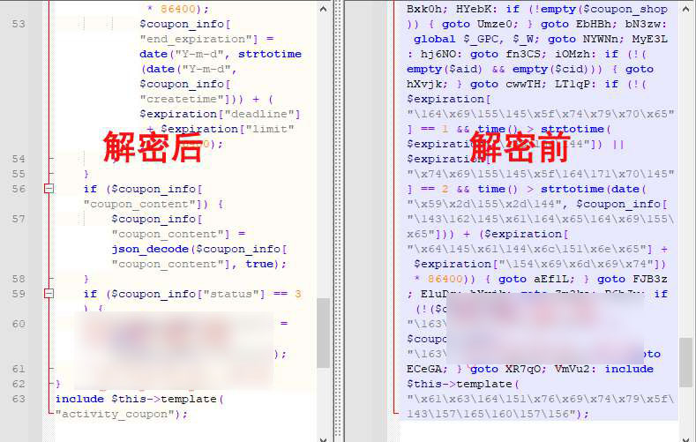Click line number 58 in the margin
This screenshot has width=696, height=442.
(19, 279)
